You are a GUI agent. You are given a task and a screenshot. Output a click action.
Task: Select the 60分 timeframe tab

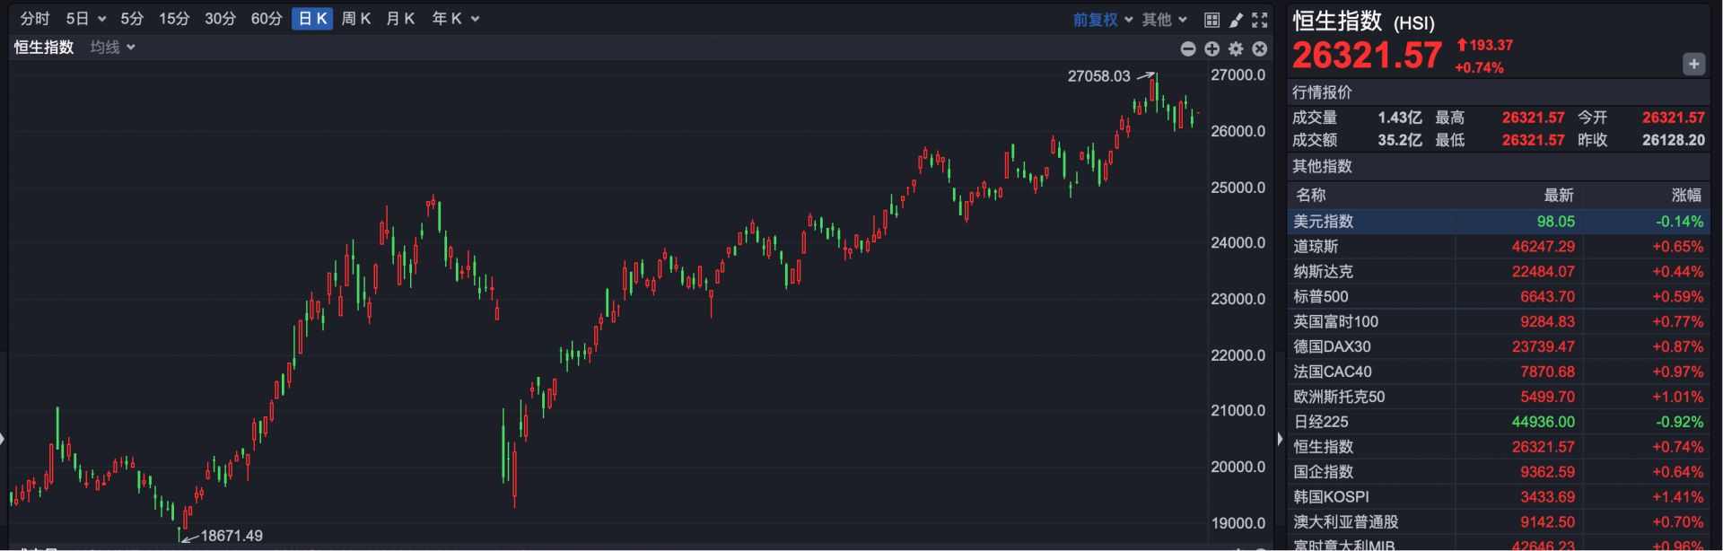[266, 19]
